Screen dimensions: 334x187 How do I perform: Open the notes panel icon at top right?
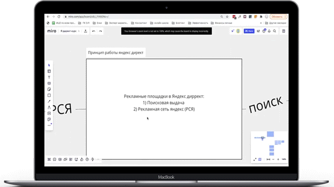pos(283,31)
